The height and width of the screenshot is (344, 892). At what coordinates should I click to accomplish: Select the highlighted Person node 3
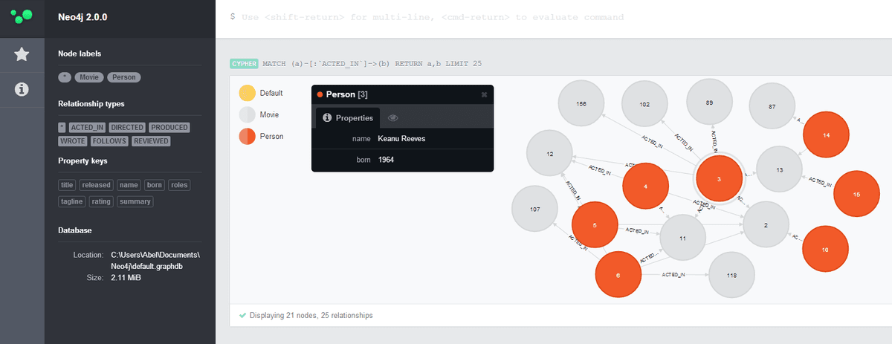[x=719, y=178]
